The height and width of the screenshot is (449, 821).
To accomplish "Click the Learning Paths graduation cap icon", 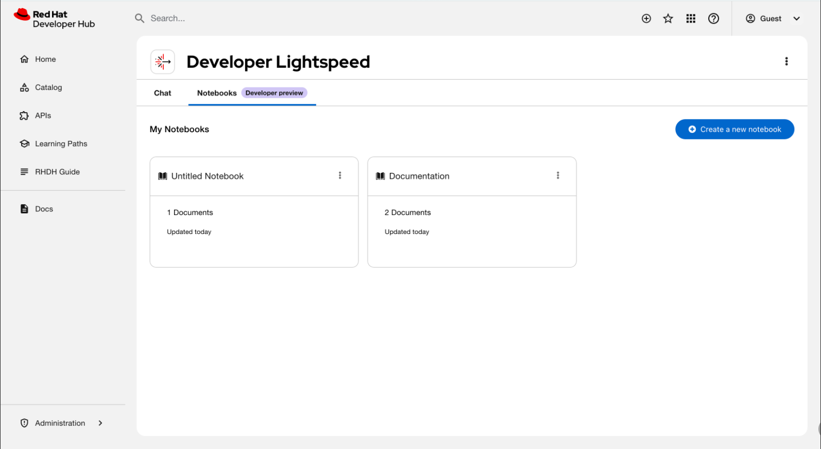I will coord(24,144).
